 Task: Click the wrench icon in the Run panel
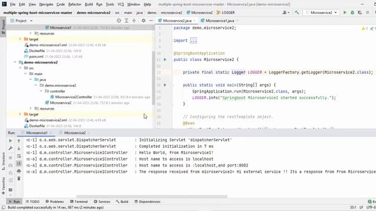coord(11,148)
